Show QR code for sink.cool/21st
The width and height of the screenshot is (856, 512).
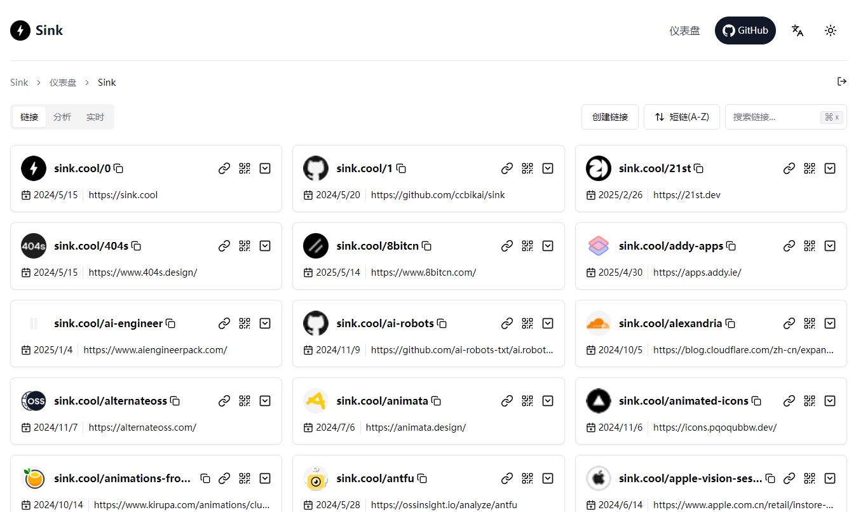[810, 168]
